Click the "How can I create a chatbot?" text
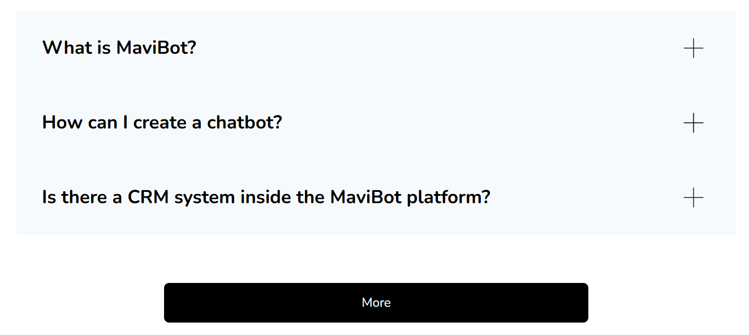 [x=162, y=123]
